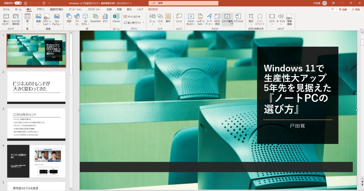The width and height of the screenshot is (364, 191).
Task: Switch to the 図の形式 (Picture Format) tab
Action: pos(153,9)
